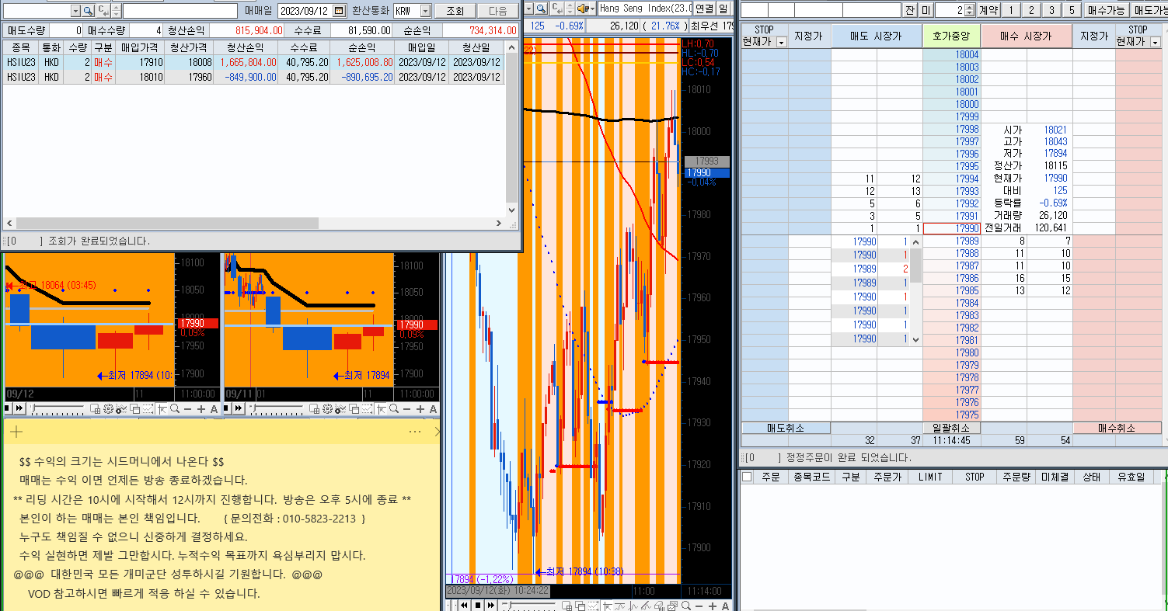Click the 일괄취소 cancel all button
Image resolution: width=1168 pixels, height=611 pixels.
951,428
